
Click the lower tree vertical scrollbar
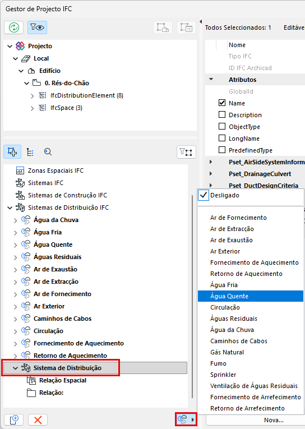pos(192,297)
